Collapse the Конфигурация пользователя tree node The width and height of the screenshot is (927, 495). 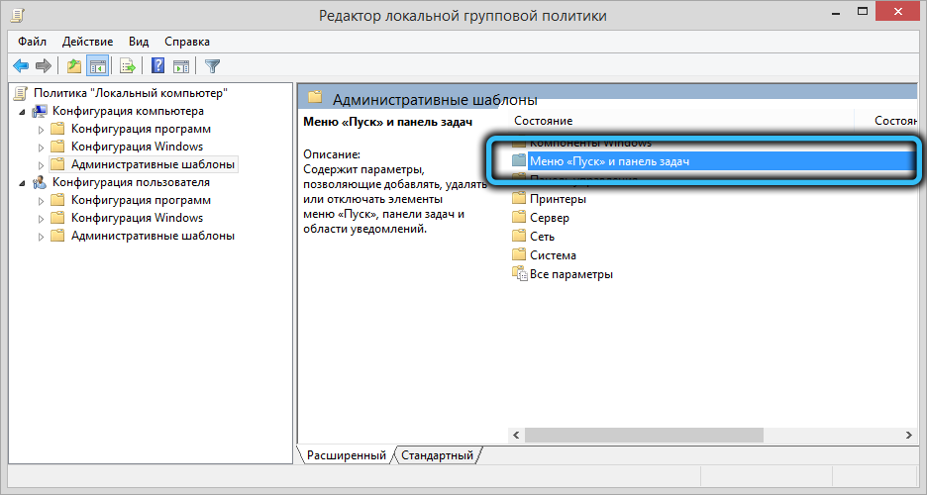click(x=22, y=182)
